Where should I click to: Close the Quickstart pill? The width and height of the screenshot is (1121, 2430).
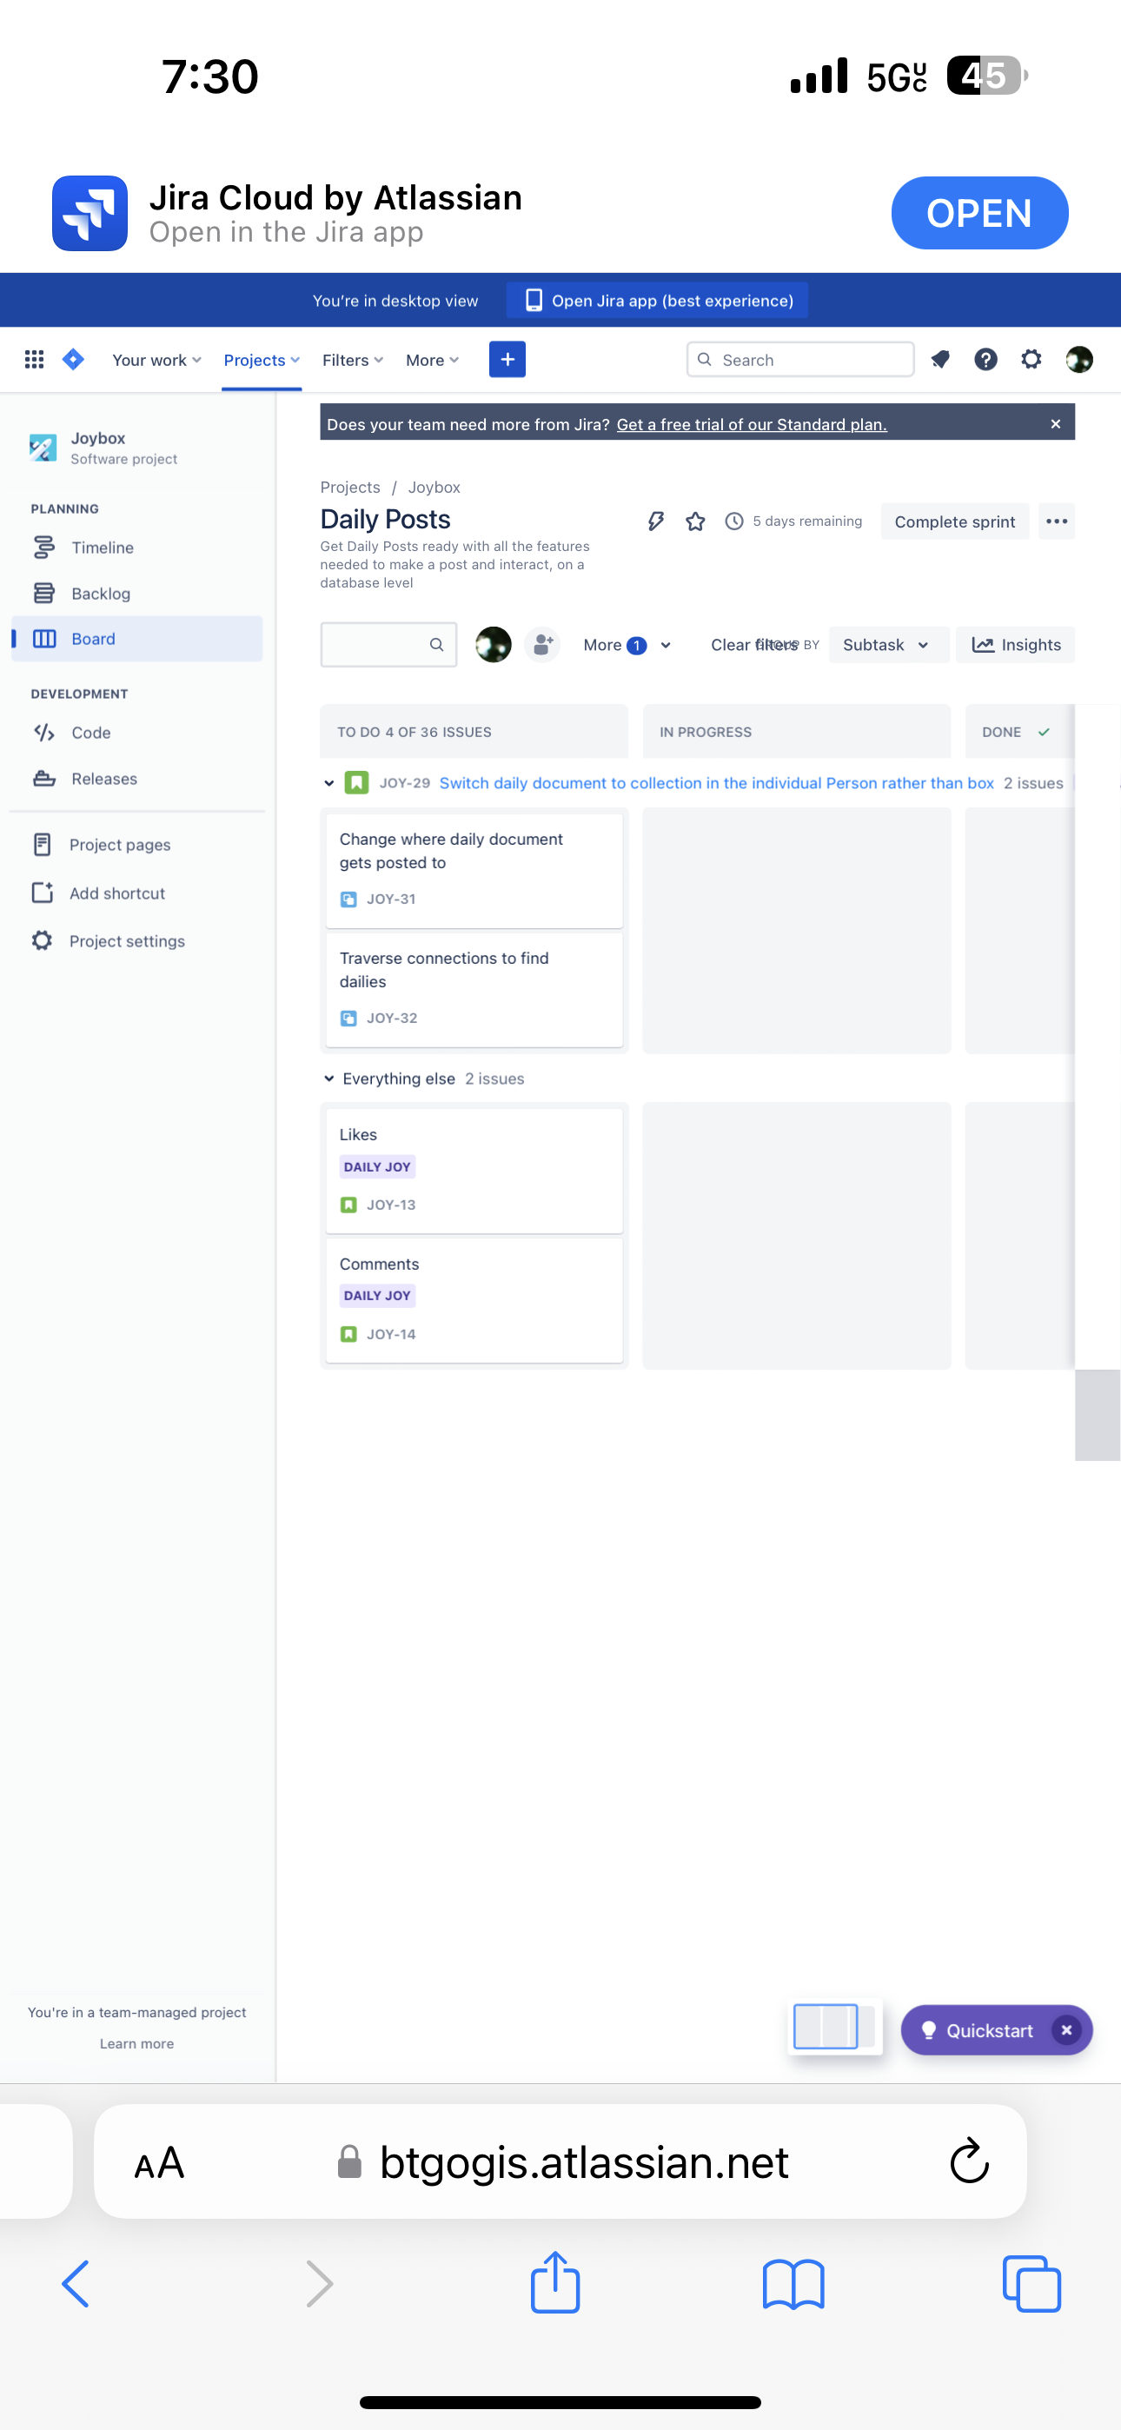tap(1065, 2030)
